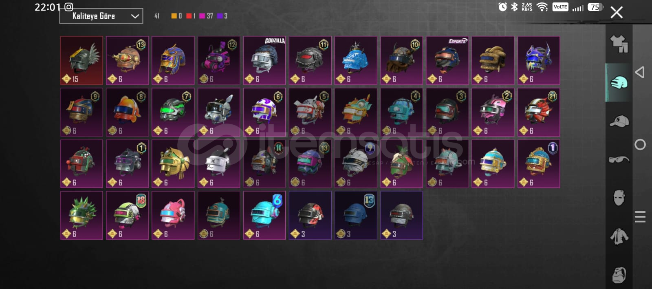Open the cap headwear category icon
Image resolution: width=652 pixels, height=289 pixels.
(619, 121)
